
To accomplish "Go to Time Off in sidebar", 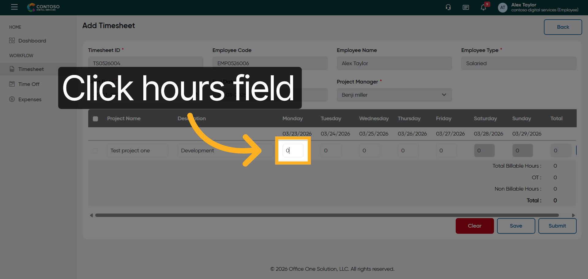I will pos(29,84).
